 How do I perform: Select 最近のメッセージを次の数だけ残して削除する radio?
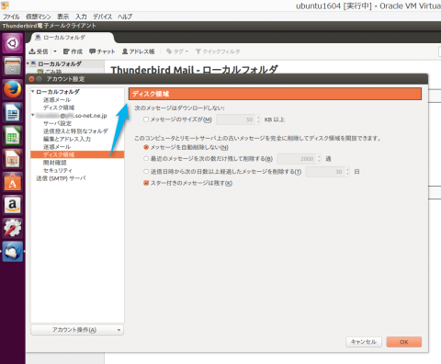(x=146, y=159)
